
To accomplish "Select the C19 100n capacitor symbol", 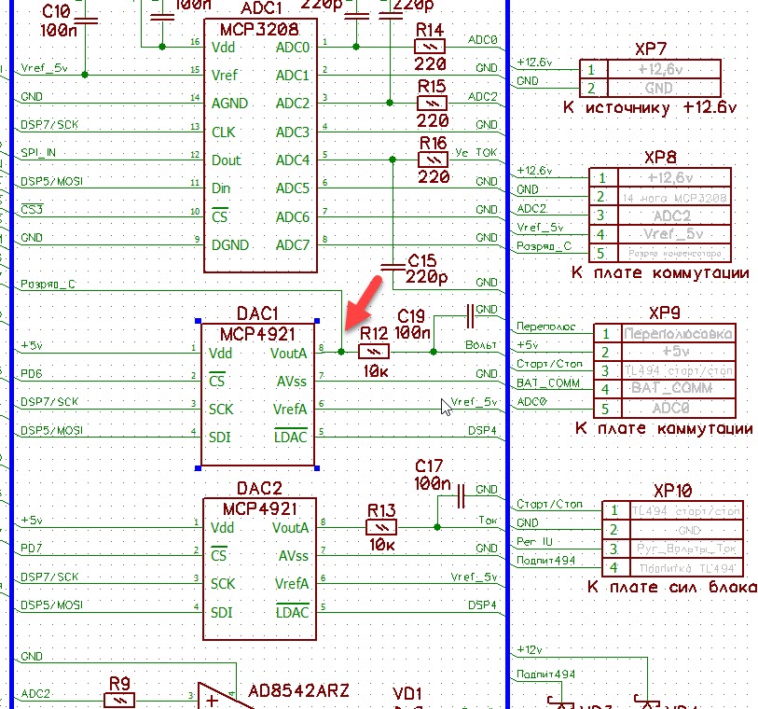I will (x=469, y=315).
